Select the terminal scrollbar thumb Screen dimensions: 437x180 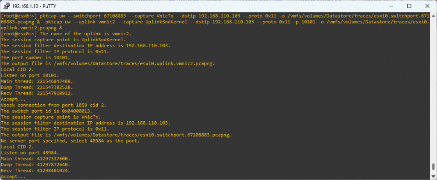433,167
